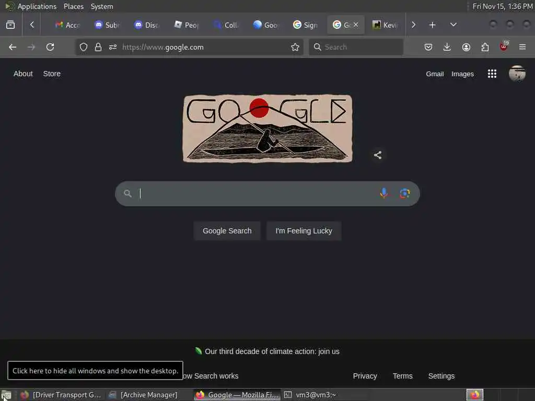Switch to the Goo tab with blue globe
Screen dimensions: 535x401
point(266,25)
